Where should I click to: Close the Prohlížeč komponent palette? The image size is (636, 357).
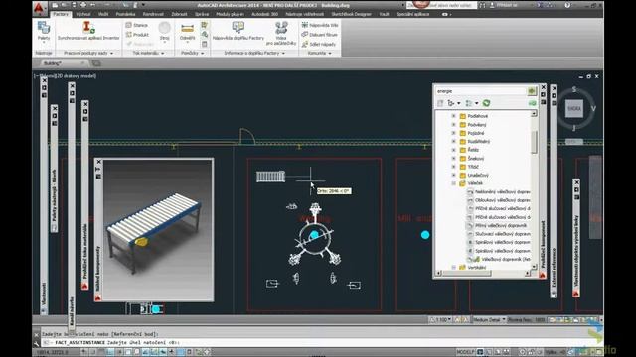tap(544, 87)
